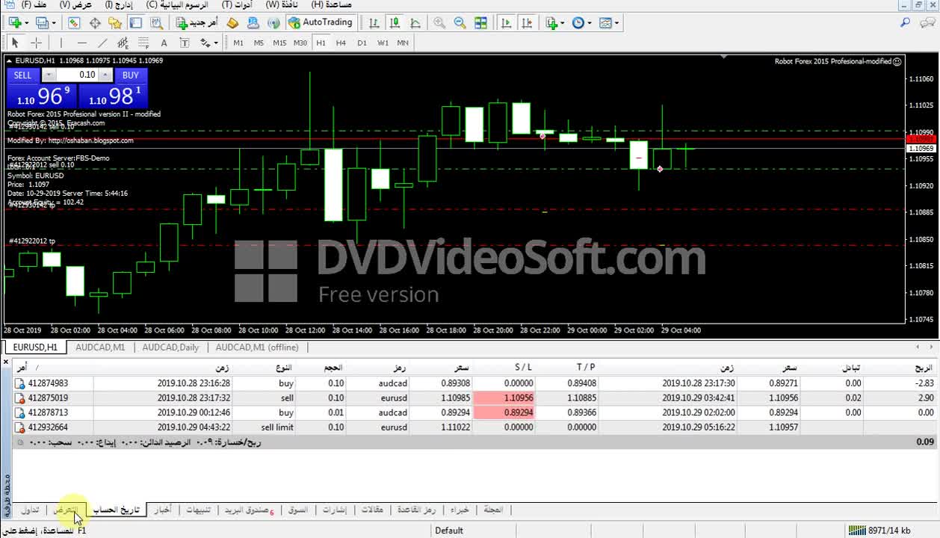The height and width of the screenshot is (538, 940).
Task: Open the خبراء terminal tab
Action: 460,510
